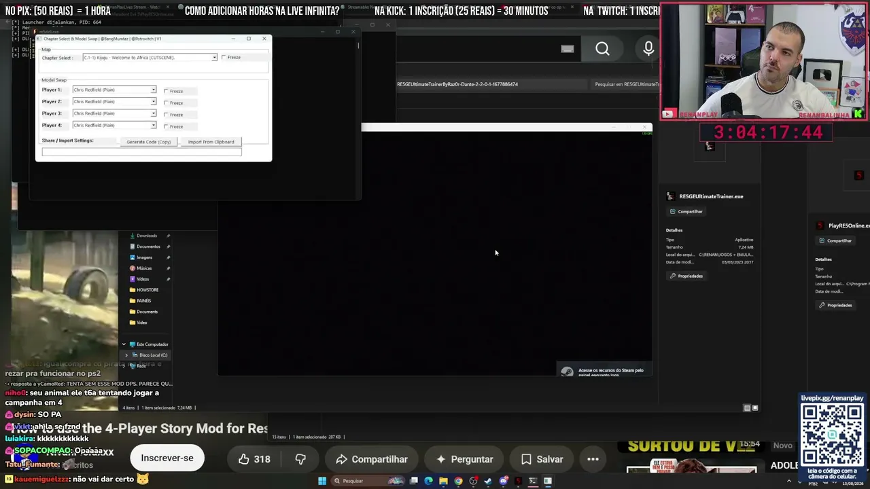Image resolution: width=870 pixels, height=489 pixels.
Task: Switch to details view layout icon
Action: coord(747,408)
